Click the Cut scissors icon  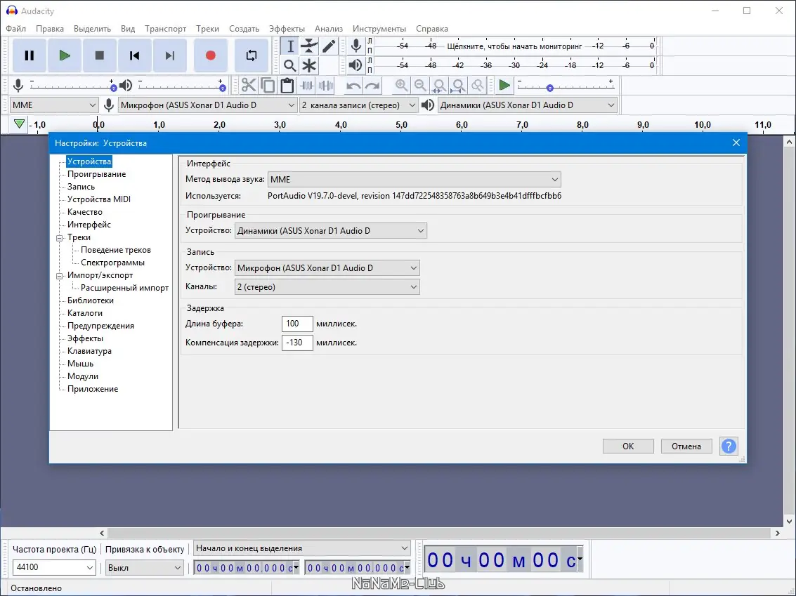click(x=249, y=86)
